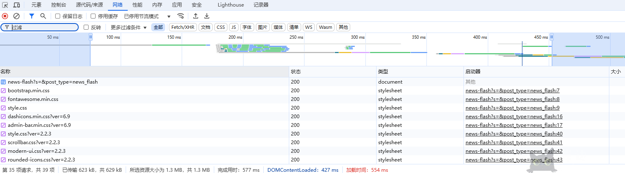Switch to the 元素 tab

(36, 5)
